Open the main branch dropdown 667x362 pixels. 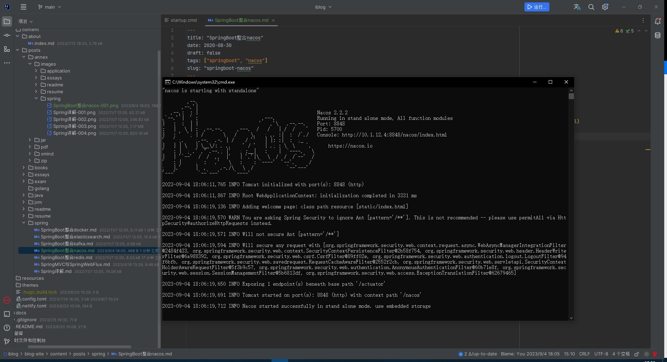pos(49,7)
